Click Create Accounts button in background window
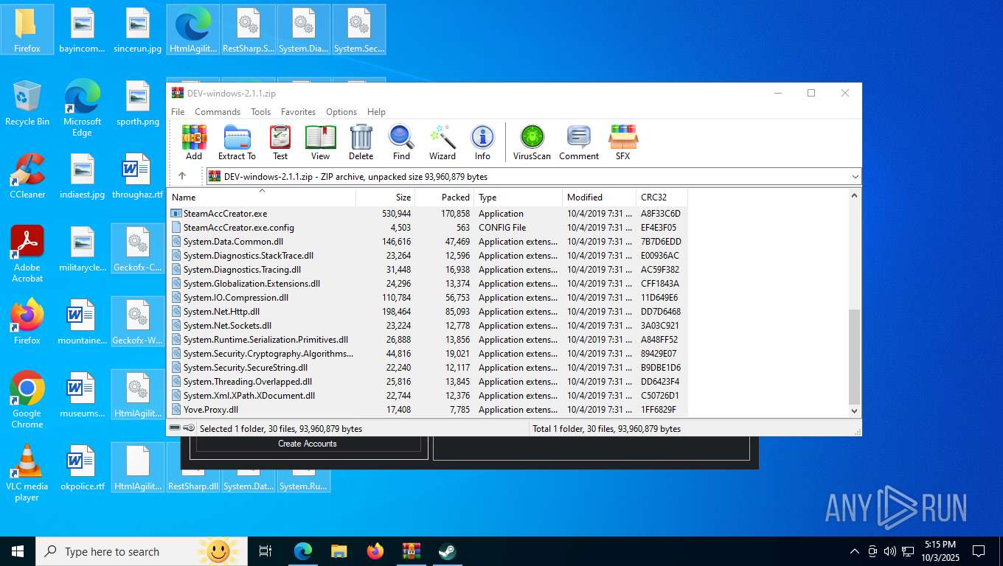Screen dimensions: 1003x566 pos(308,444)
